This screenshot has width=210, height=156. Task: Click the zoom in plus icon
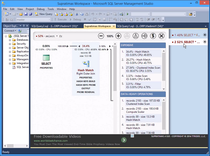click(x=118, y=36)
